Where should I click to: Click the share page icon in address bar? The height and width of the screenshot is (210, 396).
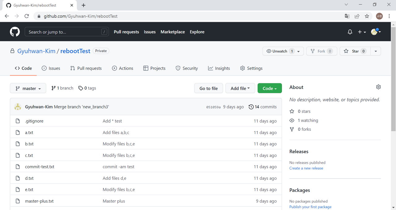tap(357, 16)
